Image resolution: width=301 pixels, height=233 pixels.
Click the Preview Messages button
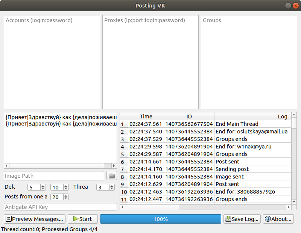pyautogui.click(x=35, y=219)
